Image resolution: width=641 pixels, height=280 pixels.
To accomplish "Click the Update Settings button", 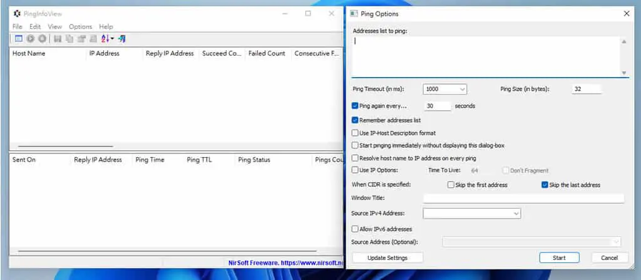I will [x=387, y=257].
